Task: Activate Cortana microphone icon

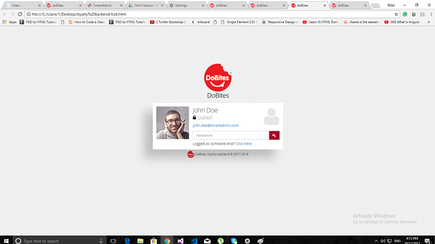Action: point(101,241)
